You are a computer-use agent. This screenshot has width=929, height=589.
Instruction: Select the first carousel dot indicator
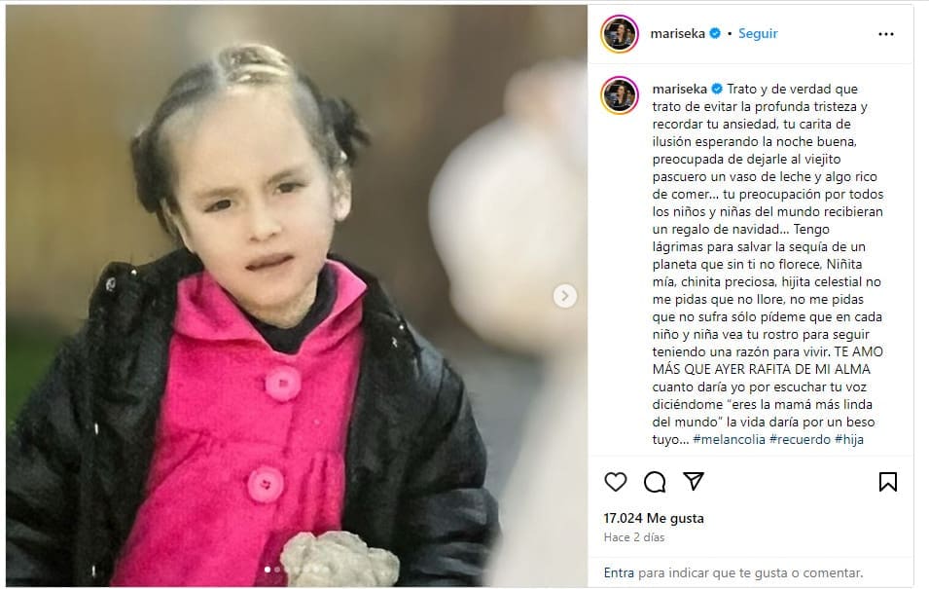pyautogui.click(x=268, y=570)
